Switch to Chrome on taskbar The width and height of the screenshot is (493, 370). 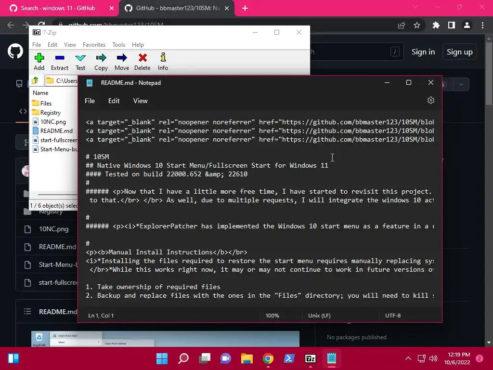click(268, 358)
